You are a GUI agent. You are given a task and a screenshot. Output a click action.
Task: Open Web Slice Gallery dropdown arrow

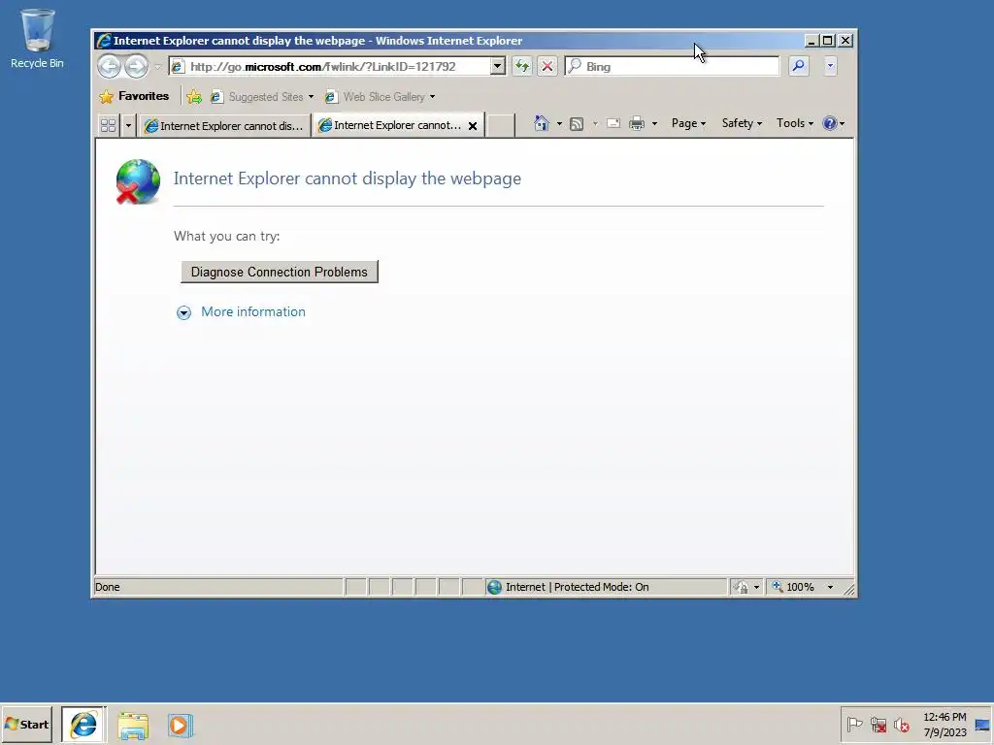coord(432,97)
